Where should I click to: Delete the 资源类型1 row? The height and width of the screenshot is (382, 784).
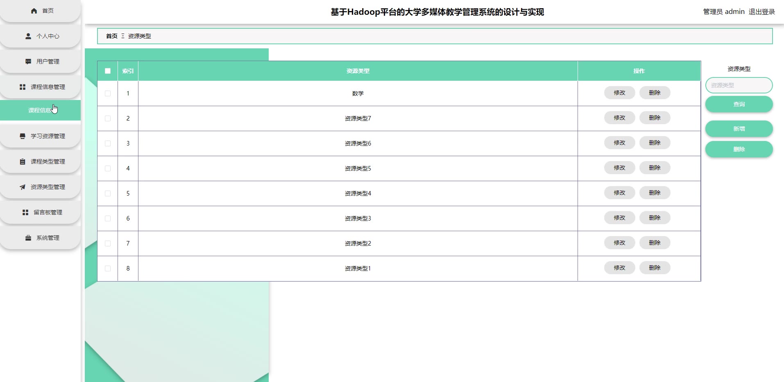(x=655, y=268)
